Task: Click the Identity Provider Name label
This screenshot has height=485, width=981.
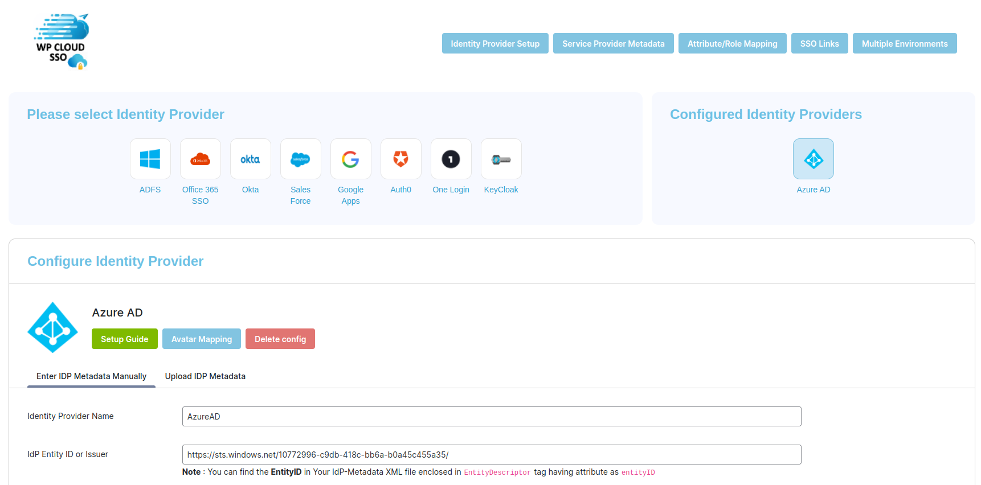Action: coord(71,416)
